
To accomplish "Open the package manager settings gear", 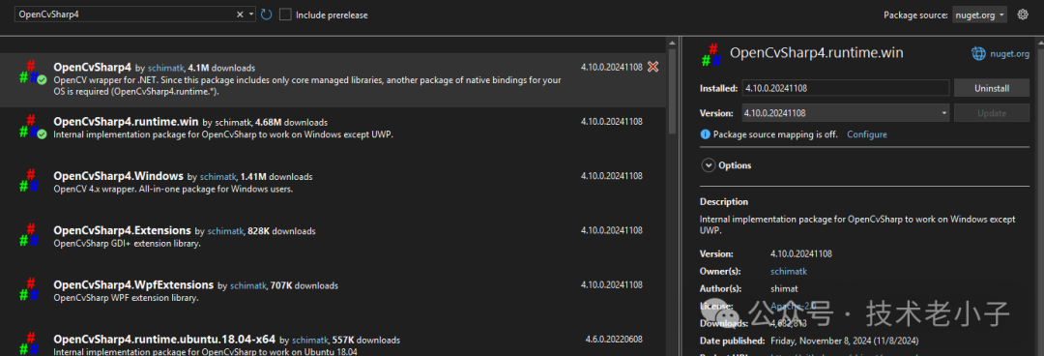I will tap(1023, 15).
